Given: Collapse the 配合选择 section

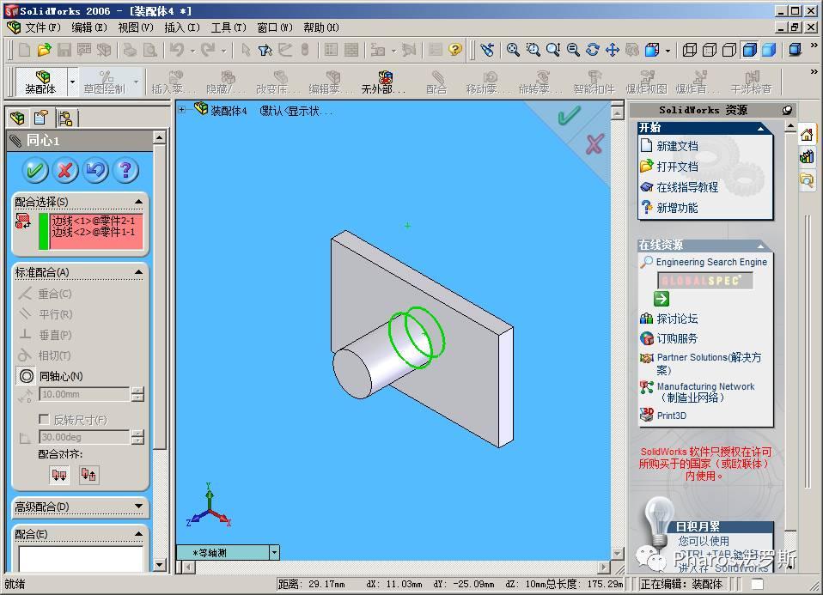Looking at the screenshot, I should coord(138,202).
